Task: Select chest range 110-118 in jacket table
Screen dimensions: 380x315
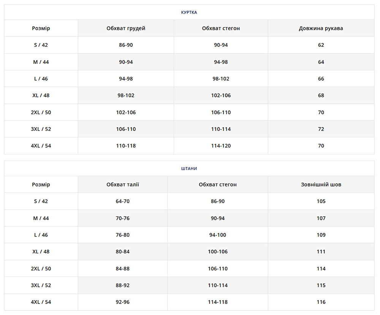Action: tap(126, 146)
